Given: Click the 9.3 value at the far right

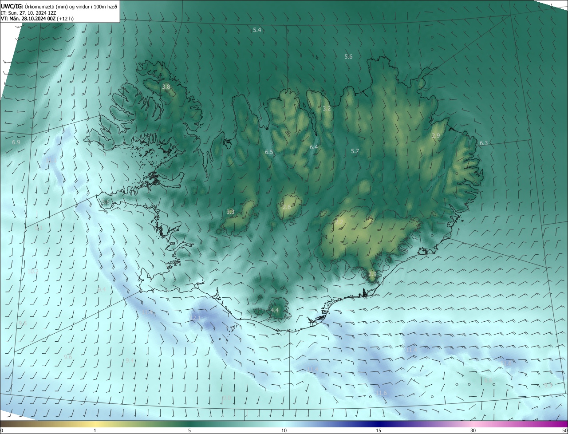Looking at the screenshot, I should pos(548,385).
